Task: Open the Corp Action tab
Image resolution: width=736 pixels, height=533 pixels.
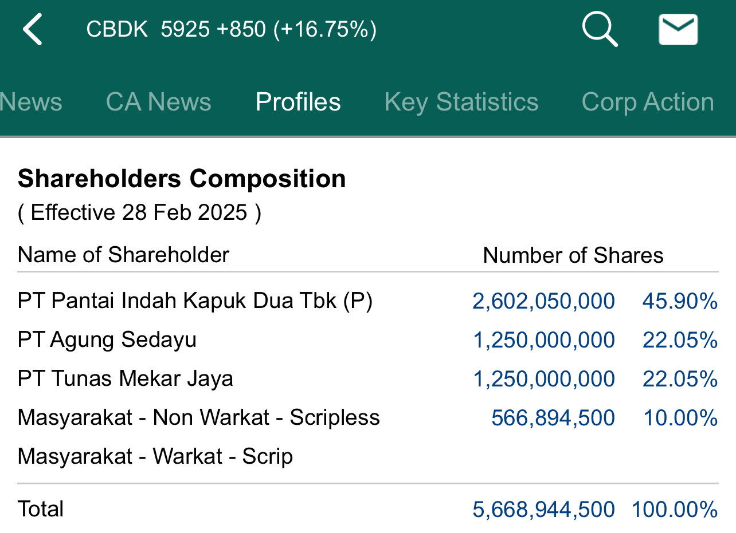Action: pyautogui.click(x=647, y=101)
